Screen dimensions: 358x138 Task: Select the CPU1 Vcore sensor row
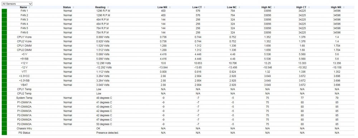[178, 37]
